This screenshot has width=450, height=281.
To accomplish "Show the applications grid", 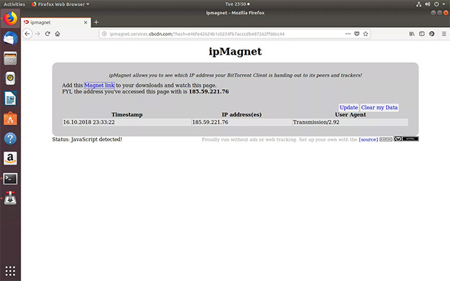I will [10, 271].
